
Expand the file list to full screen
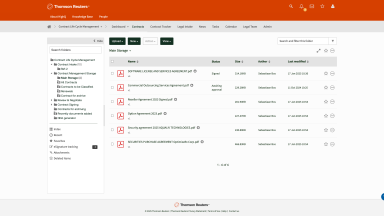pyautogui.click(x=319, y=50)
